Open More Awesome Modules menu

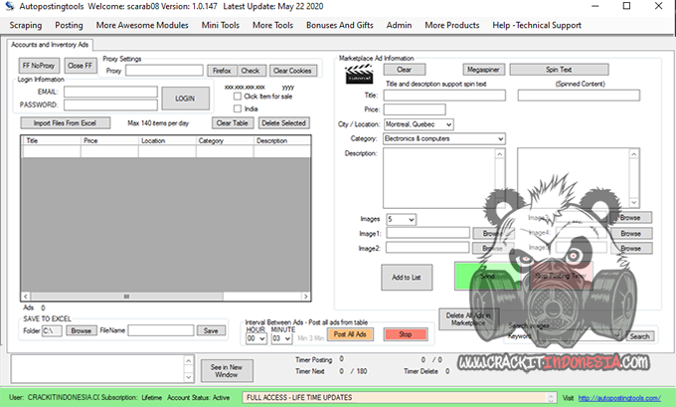142,25
